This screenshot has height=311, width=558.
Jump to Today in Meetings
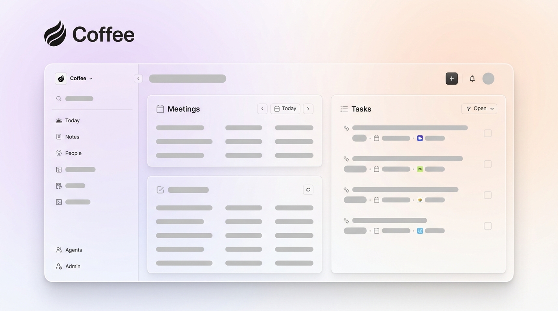click(x=285, y=109)
